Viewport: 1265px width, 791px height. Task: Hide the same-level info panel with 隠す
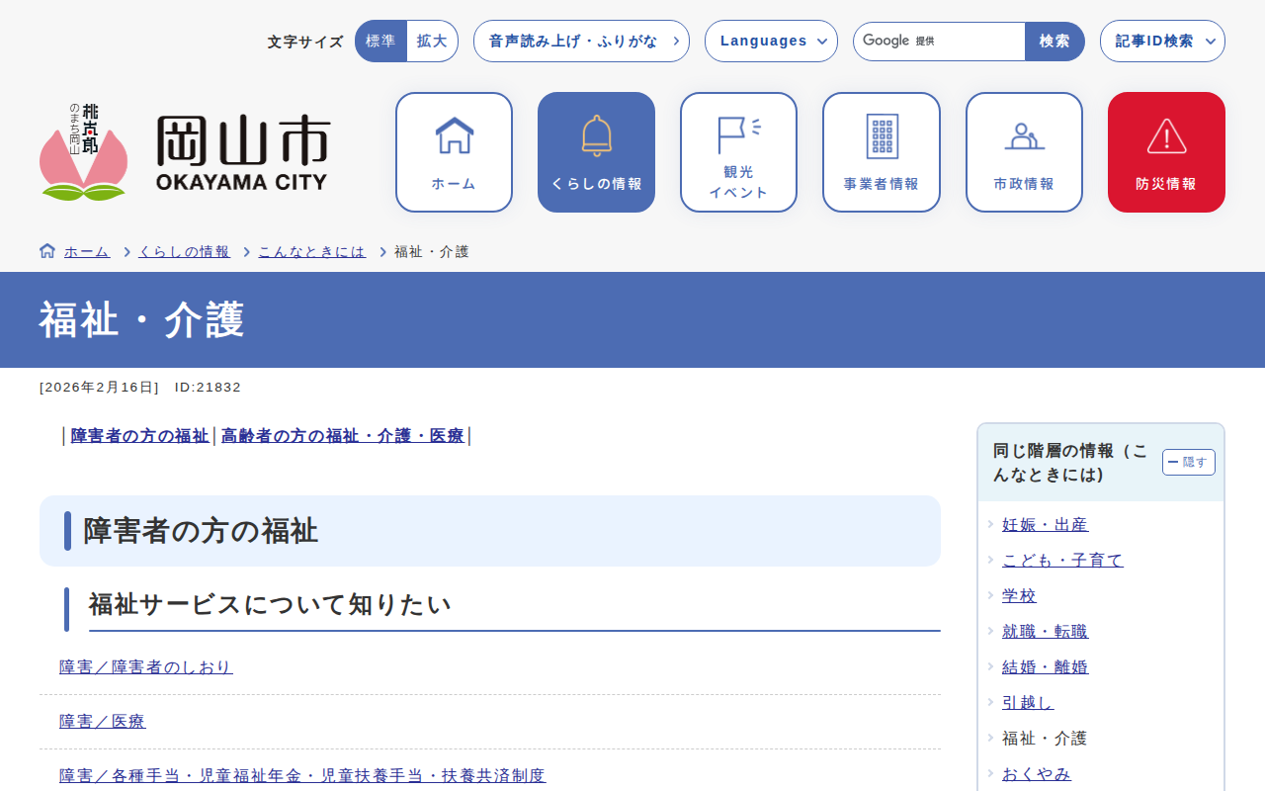(1188, 462)
